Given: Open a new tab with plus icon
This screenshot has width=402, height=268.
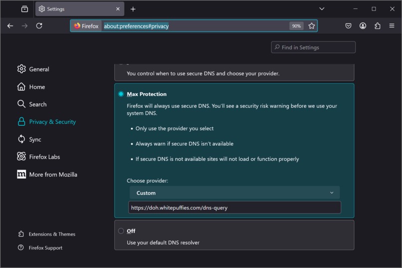Looking at the screenshot, I should click(x=133, y=9).
